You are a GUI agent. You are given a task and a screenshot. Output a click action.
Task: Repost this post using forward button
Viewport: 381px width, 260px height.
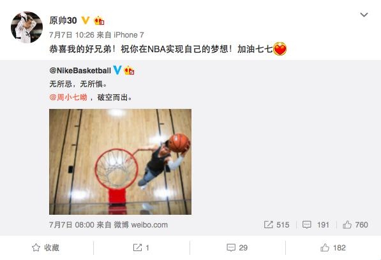(141, 248)
